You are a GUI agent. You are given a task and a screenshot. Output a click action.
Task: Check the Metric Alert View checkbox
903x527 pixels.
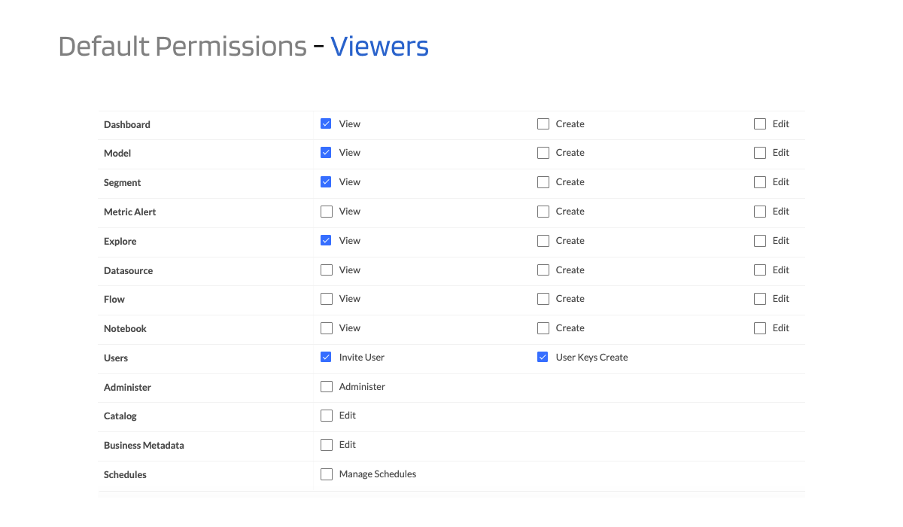click(326, 211)
